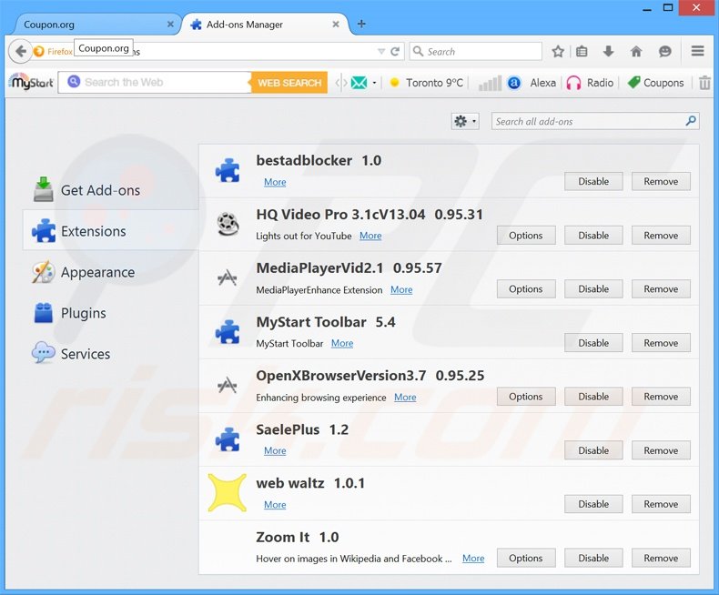719x595 pixels.
Task: Remove the MyStart Toolbar extension
Action: (661, 343)
